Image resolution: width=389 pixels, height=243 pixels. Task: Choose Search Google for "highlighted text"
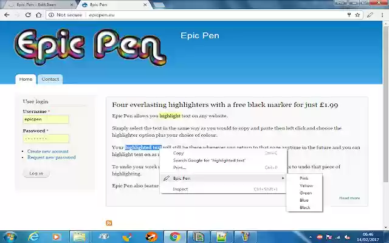223,160
